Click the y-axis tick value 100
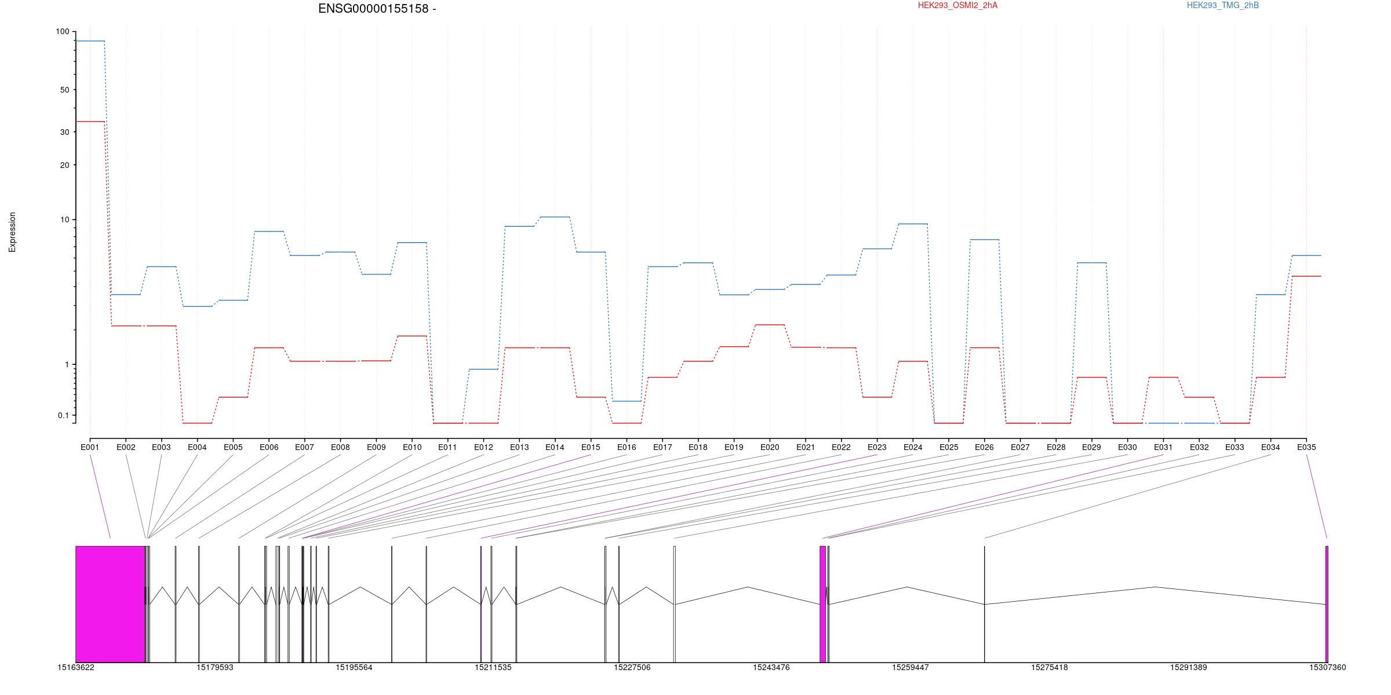Viewport: 1391px width, 695px height. point(62,32)
